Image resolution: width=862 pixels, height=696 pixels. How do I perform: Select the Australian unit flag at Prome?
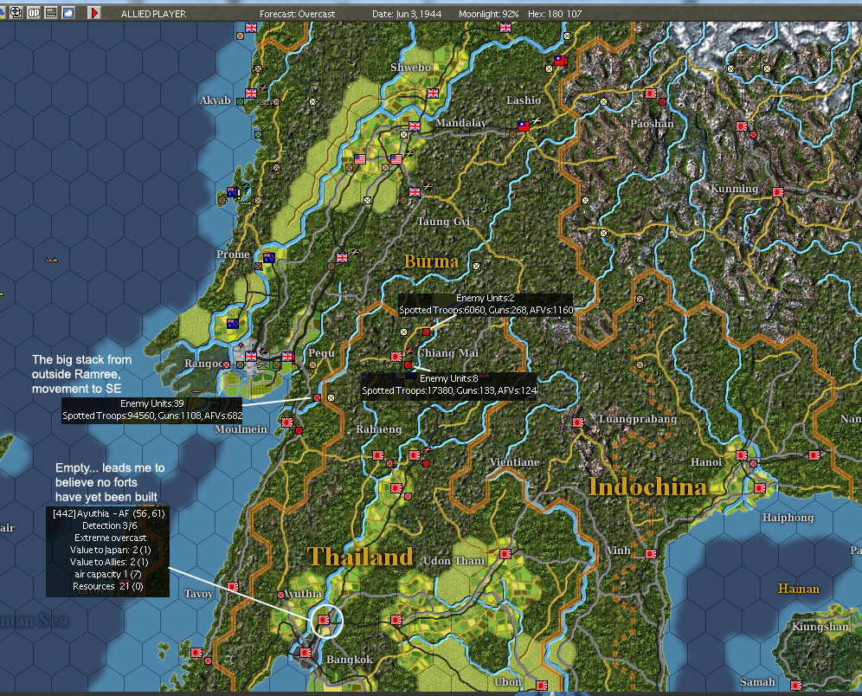coord(269,258)
